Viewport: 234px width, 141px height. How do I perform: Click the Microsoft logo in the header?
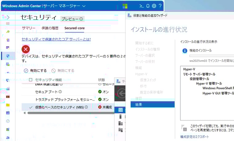[125, 6]
